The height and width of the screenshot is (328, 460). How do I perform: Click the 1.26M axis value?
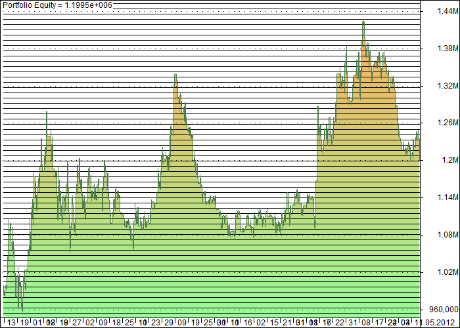pyautogui.click(x=448, y=123)
